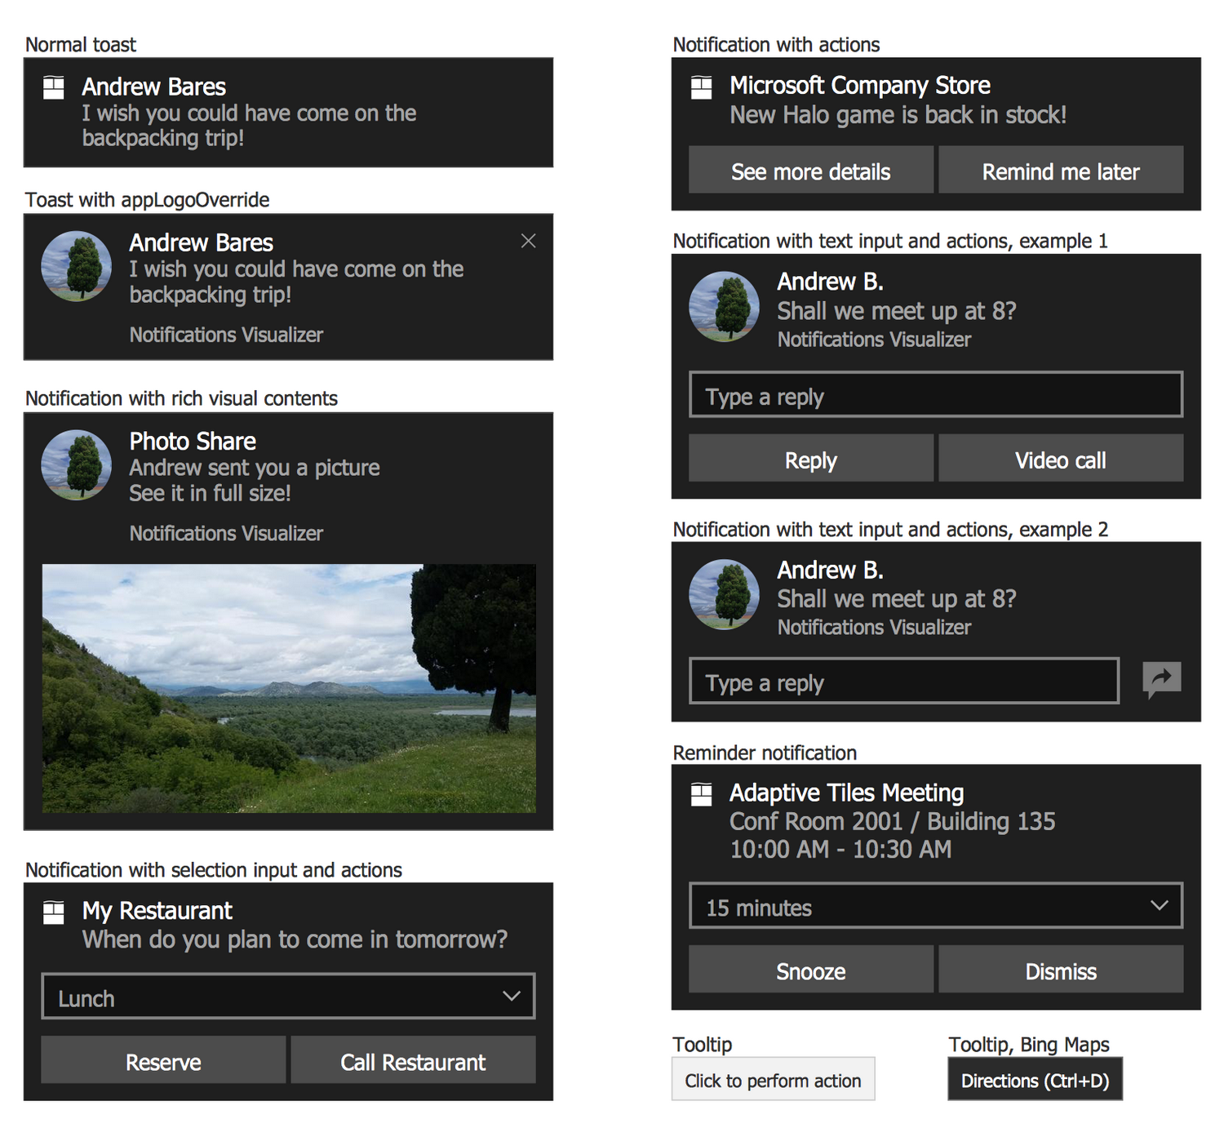Click the Directions (Ctrl+D) tooltip
This screenshot has width=1224, height=1128.
[1036, 1079]
